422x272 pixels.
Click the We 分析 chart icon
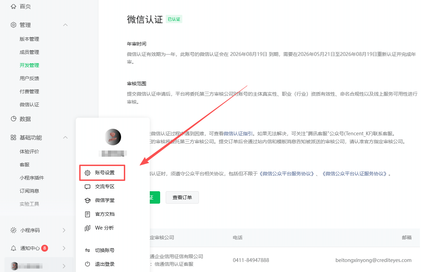(88, 228)
